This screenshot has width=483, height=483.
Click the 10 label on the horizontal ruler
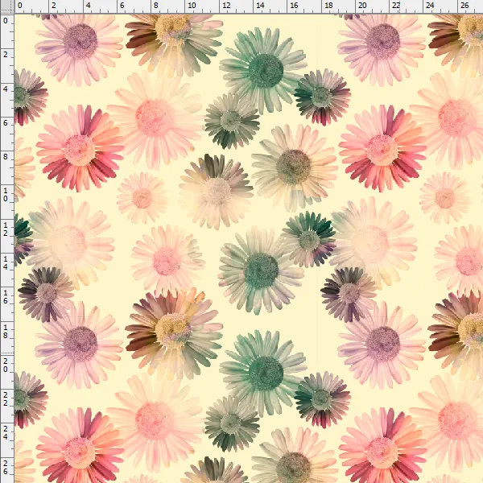pyautogui.click(x=192, y=6)
